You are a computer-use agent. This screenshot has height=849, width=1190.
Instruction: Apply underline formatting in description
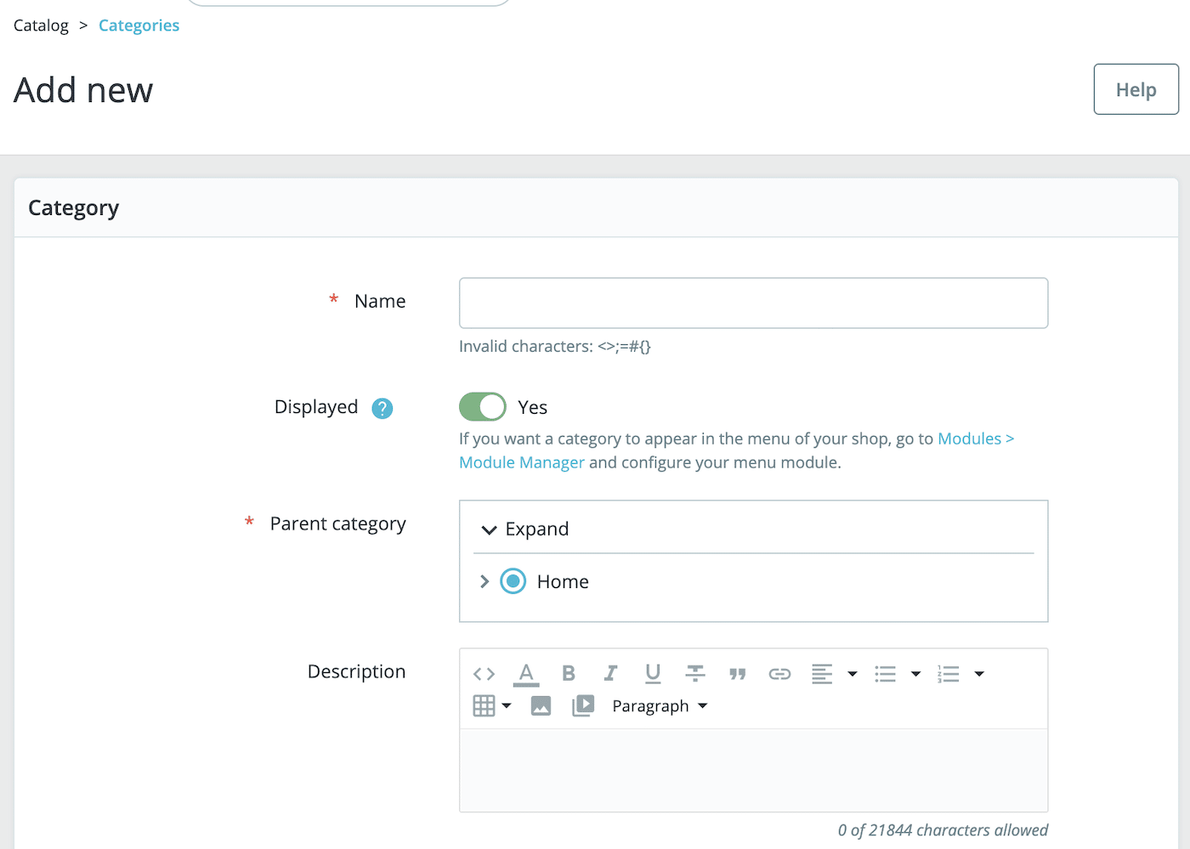(653, 674)
